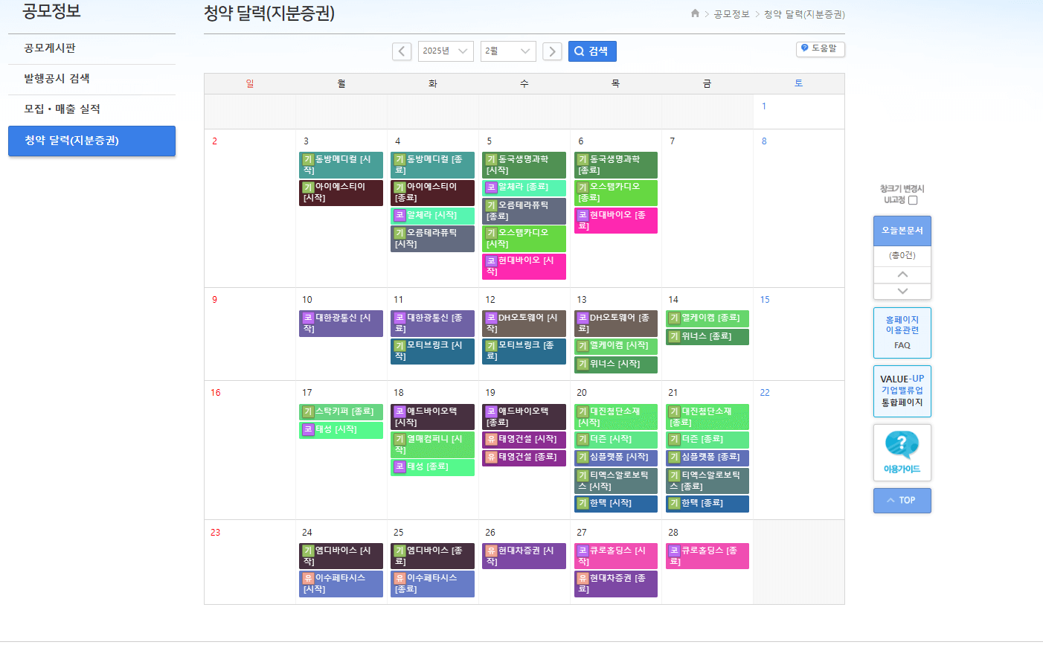Open DH오토웨어 [시작] event
The height and width of the screenshot is (645, 1043).
524,324
